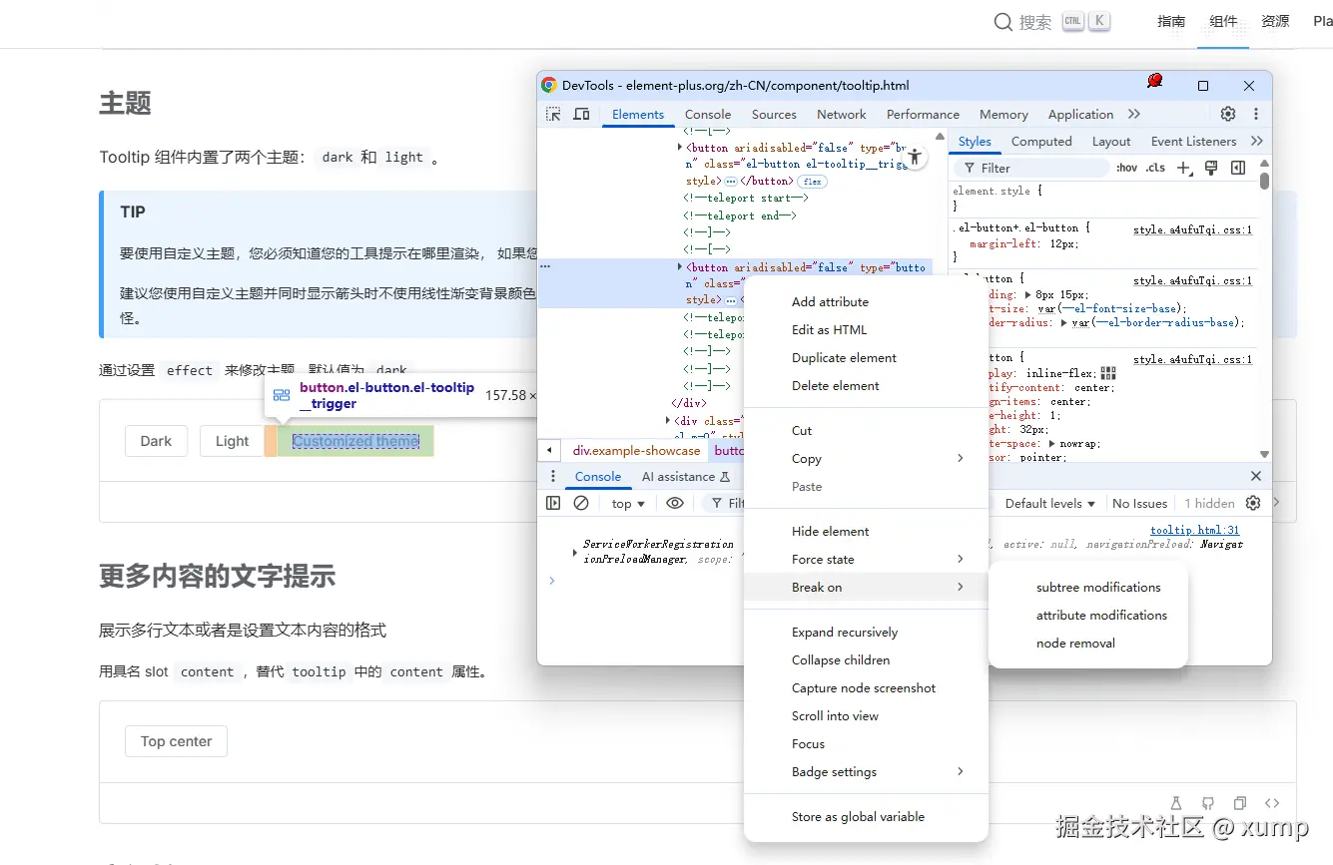
Task: Click the 资源 navigation link
Action: click(x=1275, y=21)
